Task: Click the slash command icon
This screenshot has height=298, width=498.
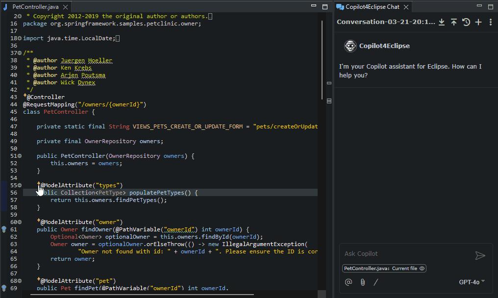Action: point(376,282)
